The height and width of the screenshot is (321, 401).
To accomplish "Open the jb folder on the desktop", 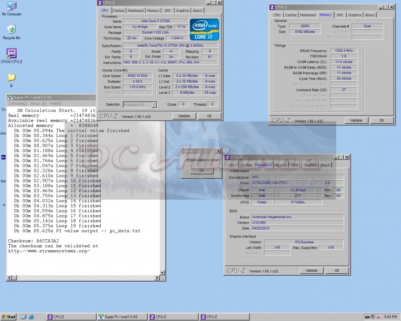I will click(x=11, y=77).
